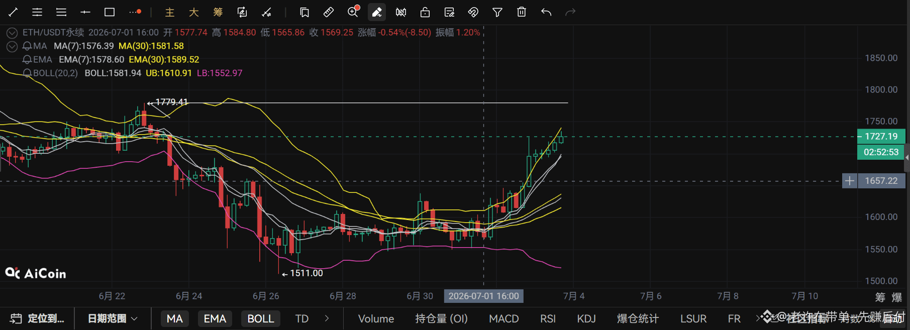The height and width of the screenshot is (330, 910).
Task: Toggle the MA indicator chip
Action: tap(174, 318)
